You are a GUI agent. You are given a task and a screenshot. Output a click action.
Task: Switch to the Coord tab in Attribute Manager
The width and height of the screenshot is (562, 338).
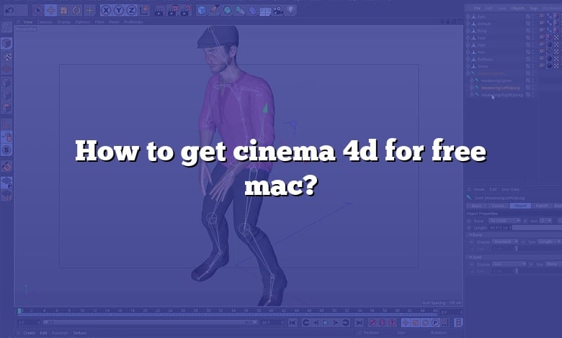tap(498, 206)
